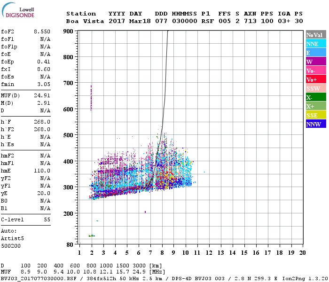329x282 pixels.
Task: Select the dark green X- legend entry
Action: pyautogui.click(x=316, y=97)
